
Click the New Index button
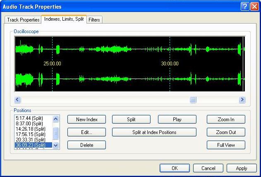tap(86, 120)
